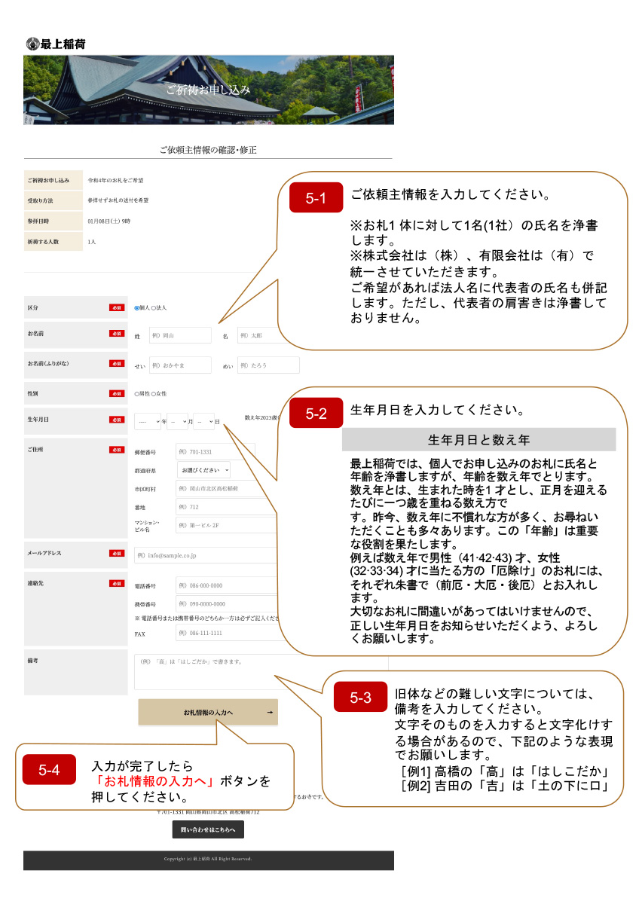
Task: Open the birth month dropdown
Action: point(177,422)
